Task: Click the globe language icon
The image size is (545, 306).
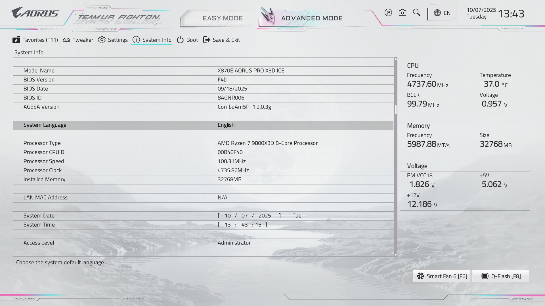Action: tap(437, 13)
